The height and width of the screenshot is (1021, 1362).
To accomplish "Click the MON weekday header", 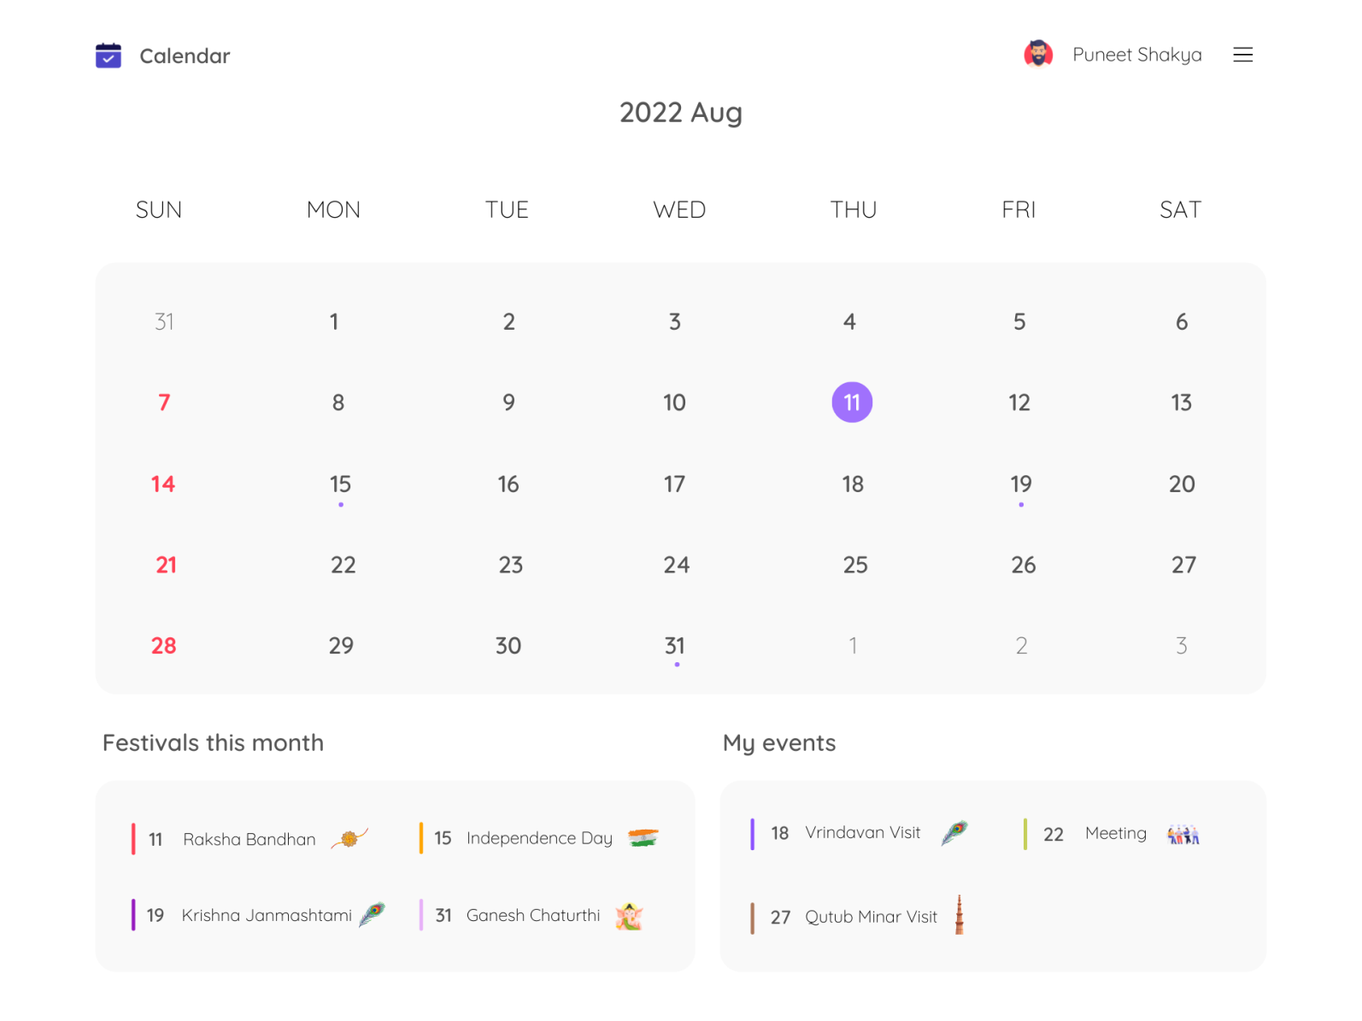I will pos(333,210).
